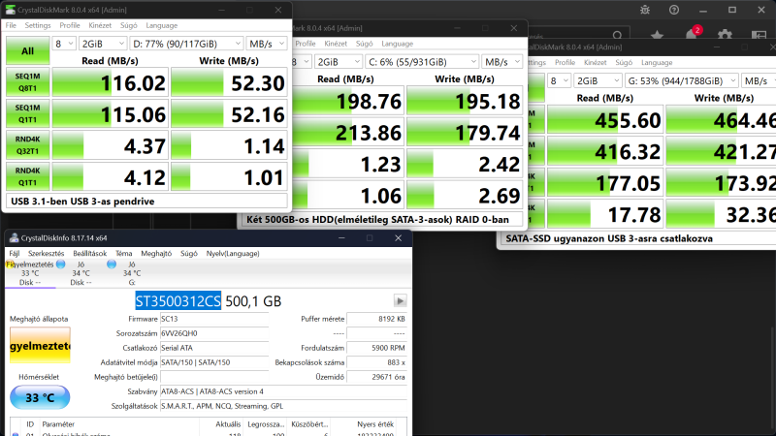776x436 pixels.
Task: Open 2GiB test size dropdown in D: window
Action: point(103,44)
